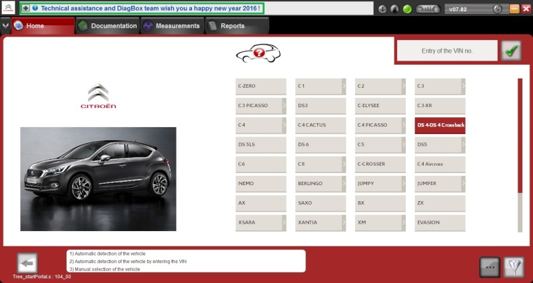This screenshot has width=533, height=283.
Task: Click the Citroën brand logo
Action: tap(98, 96)
